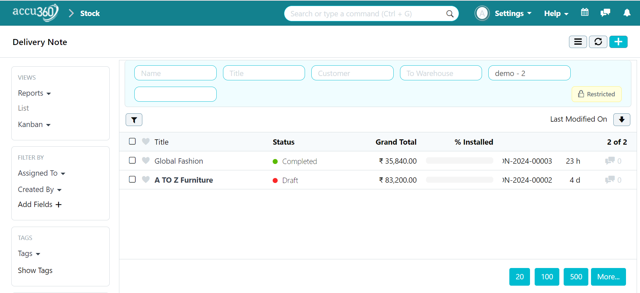Click ID DN-2024-00002
This screenshot has height=293, width=640.
click(527, 180)
